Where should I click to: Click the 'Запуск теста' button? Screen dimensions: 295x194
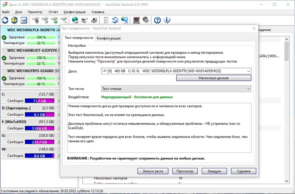pos(153,171)
